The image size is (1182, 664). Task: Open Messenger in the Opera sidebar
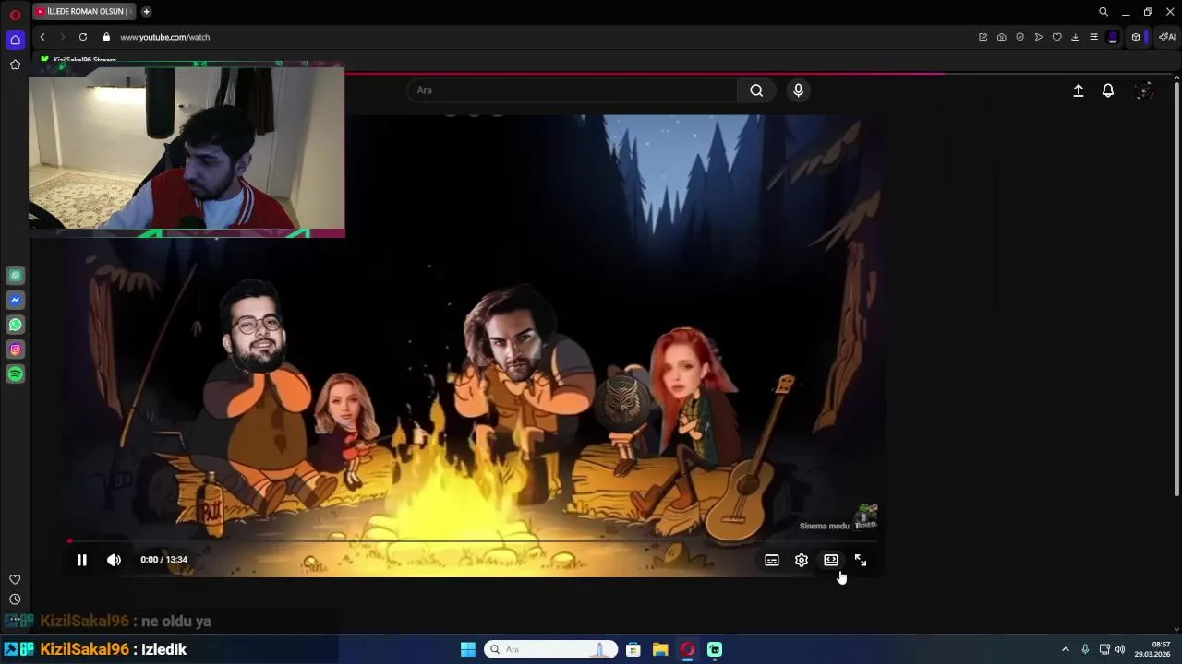pos(15,300)
